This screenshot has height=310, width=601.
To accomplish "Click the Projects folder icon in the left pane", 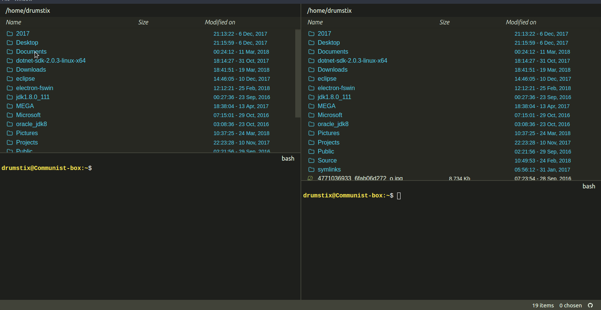I will tap(10, 143).
